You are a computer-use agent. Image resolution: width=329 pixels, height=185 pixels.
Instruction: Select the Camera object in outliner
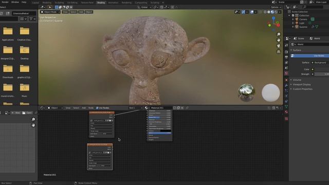303,20
